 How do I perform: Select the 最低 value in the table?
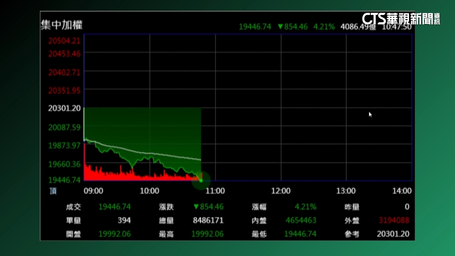tap(300, 234)
